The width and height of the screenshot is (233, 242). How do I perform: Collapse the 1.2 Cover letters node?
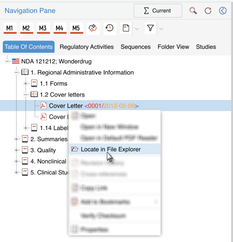click(26, 95)
